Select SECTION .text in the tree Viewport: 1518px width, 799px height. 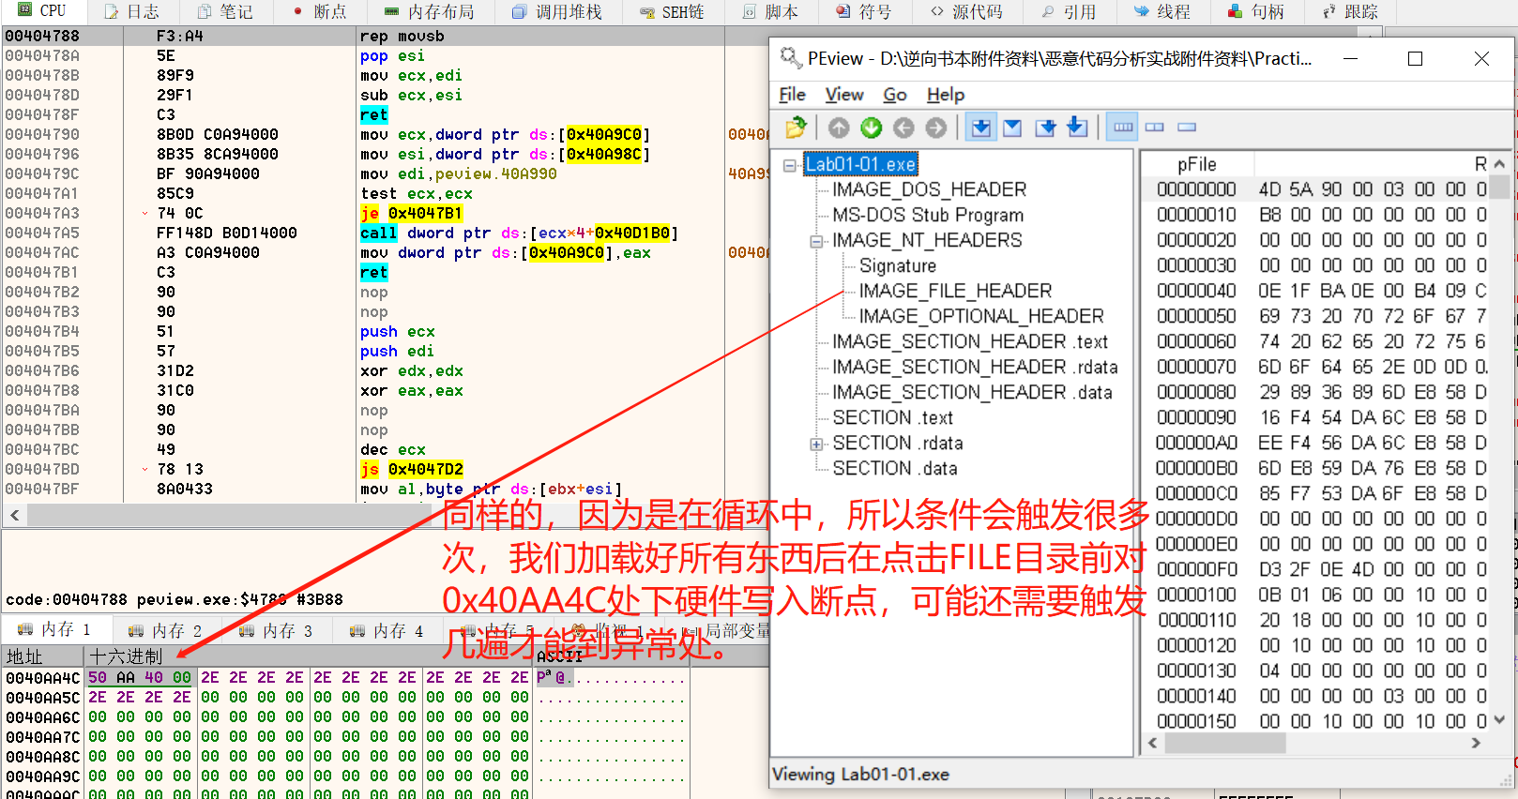[892, 417]
